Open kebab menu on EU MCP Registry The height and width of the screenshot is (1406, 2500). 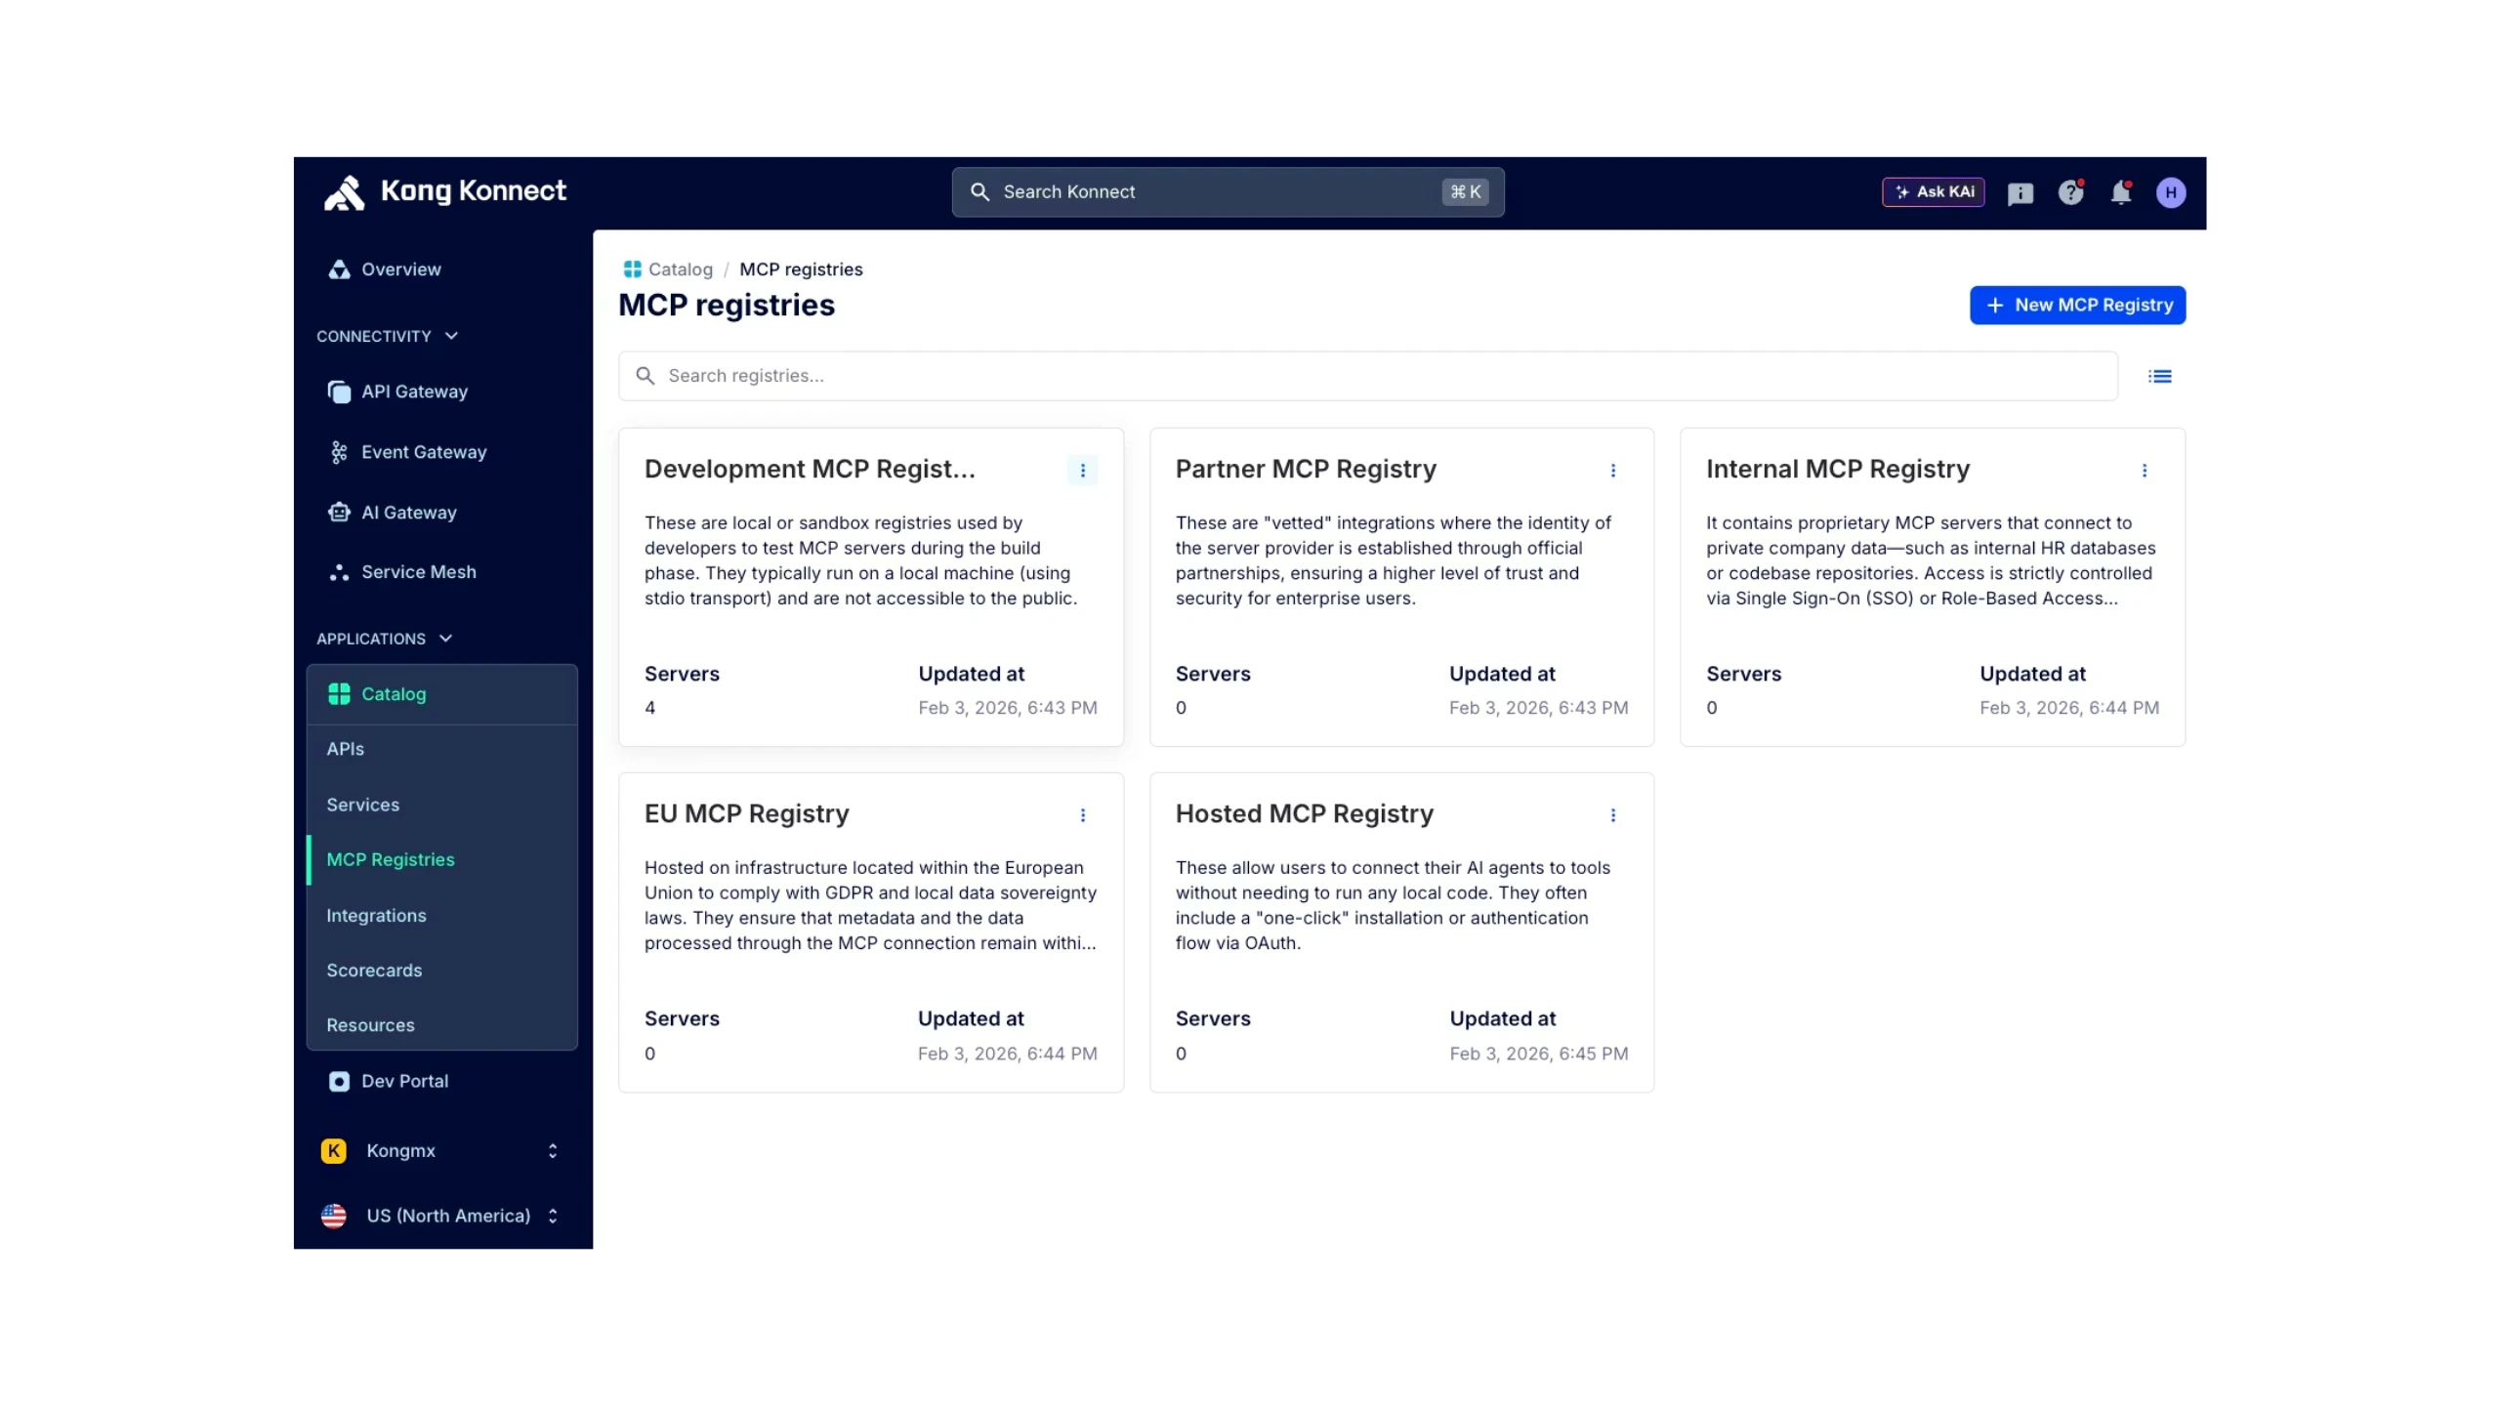tap(1083, 815)
